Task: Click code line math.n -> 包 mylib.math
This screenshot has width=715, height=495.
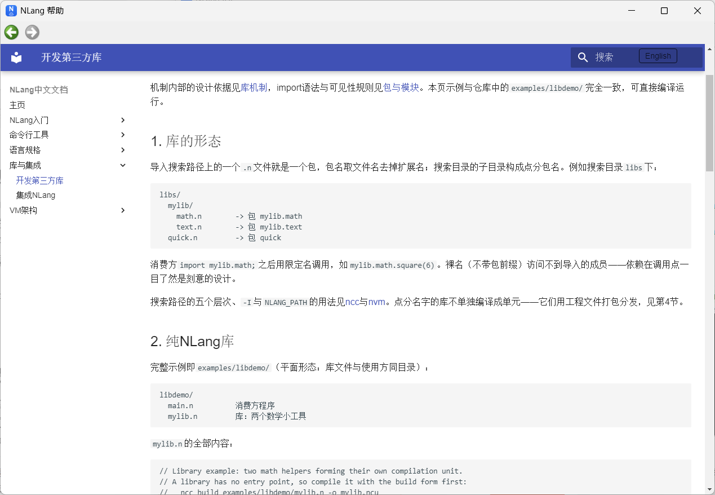Action: tap(239, 216)
